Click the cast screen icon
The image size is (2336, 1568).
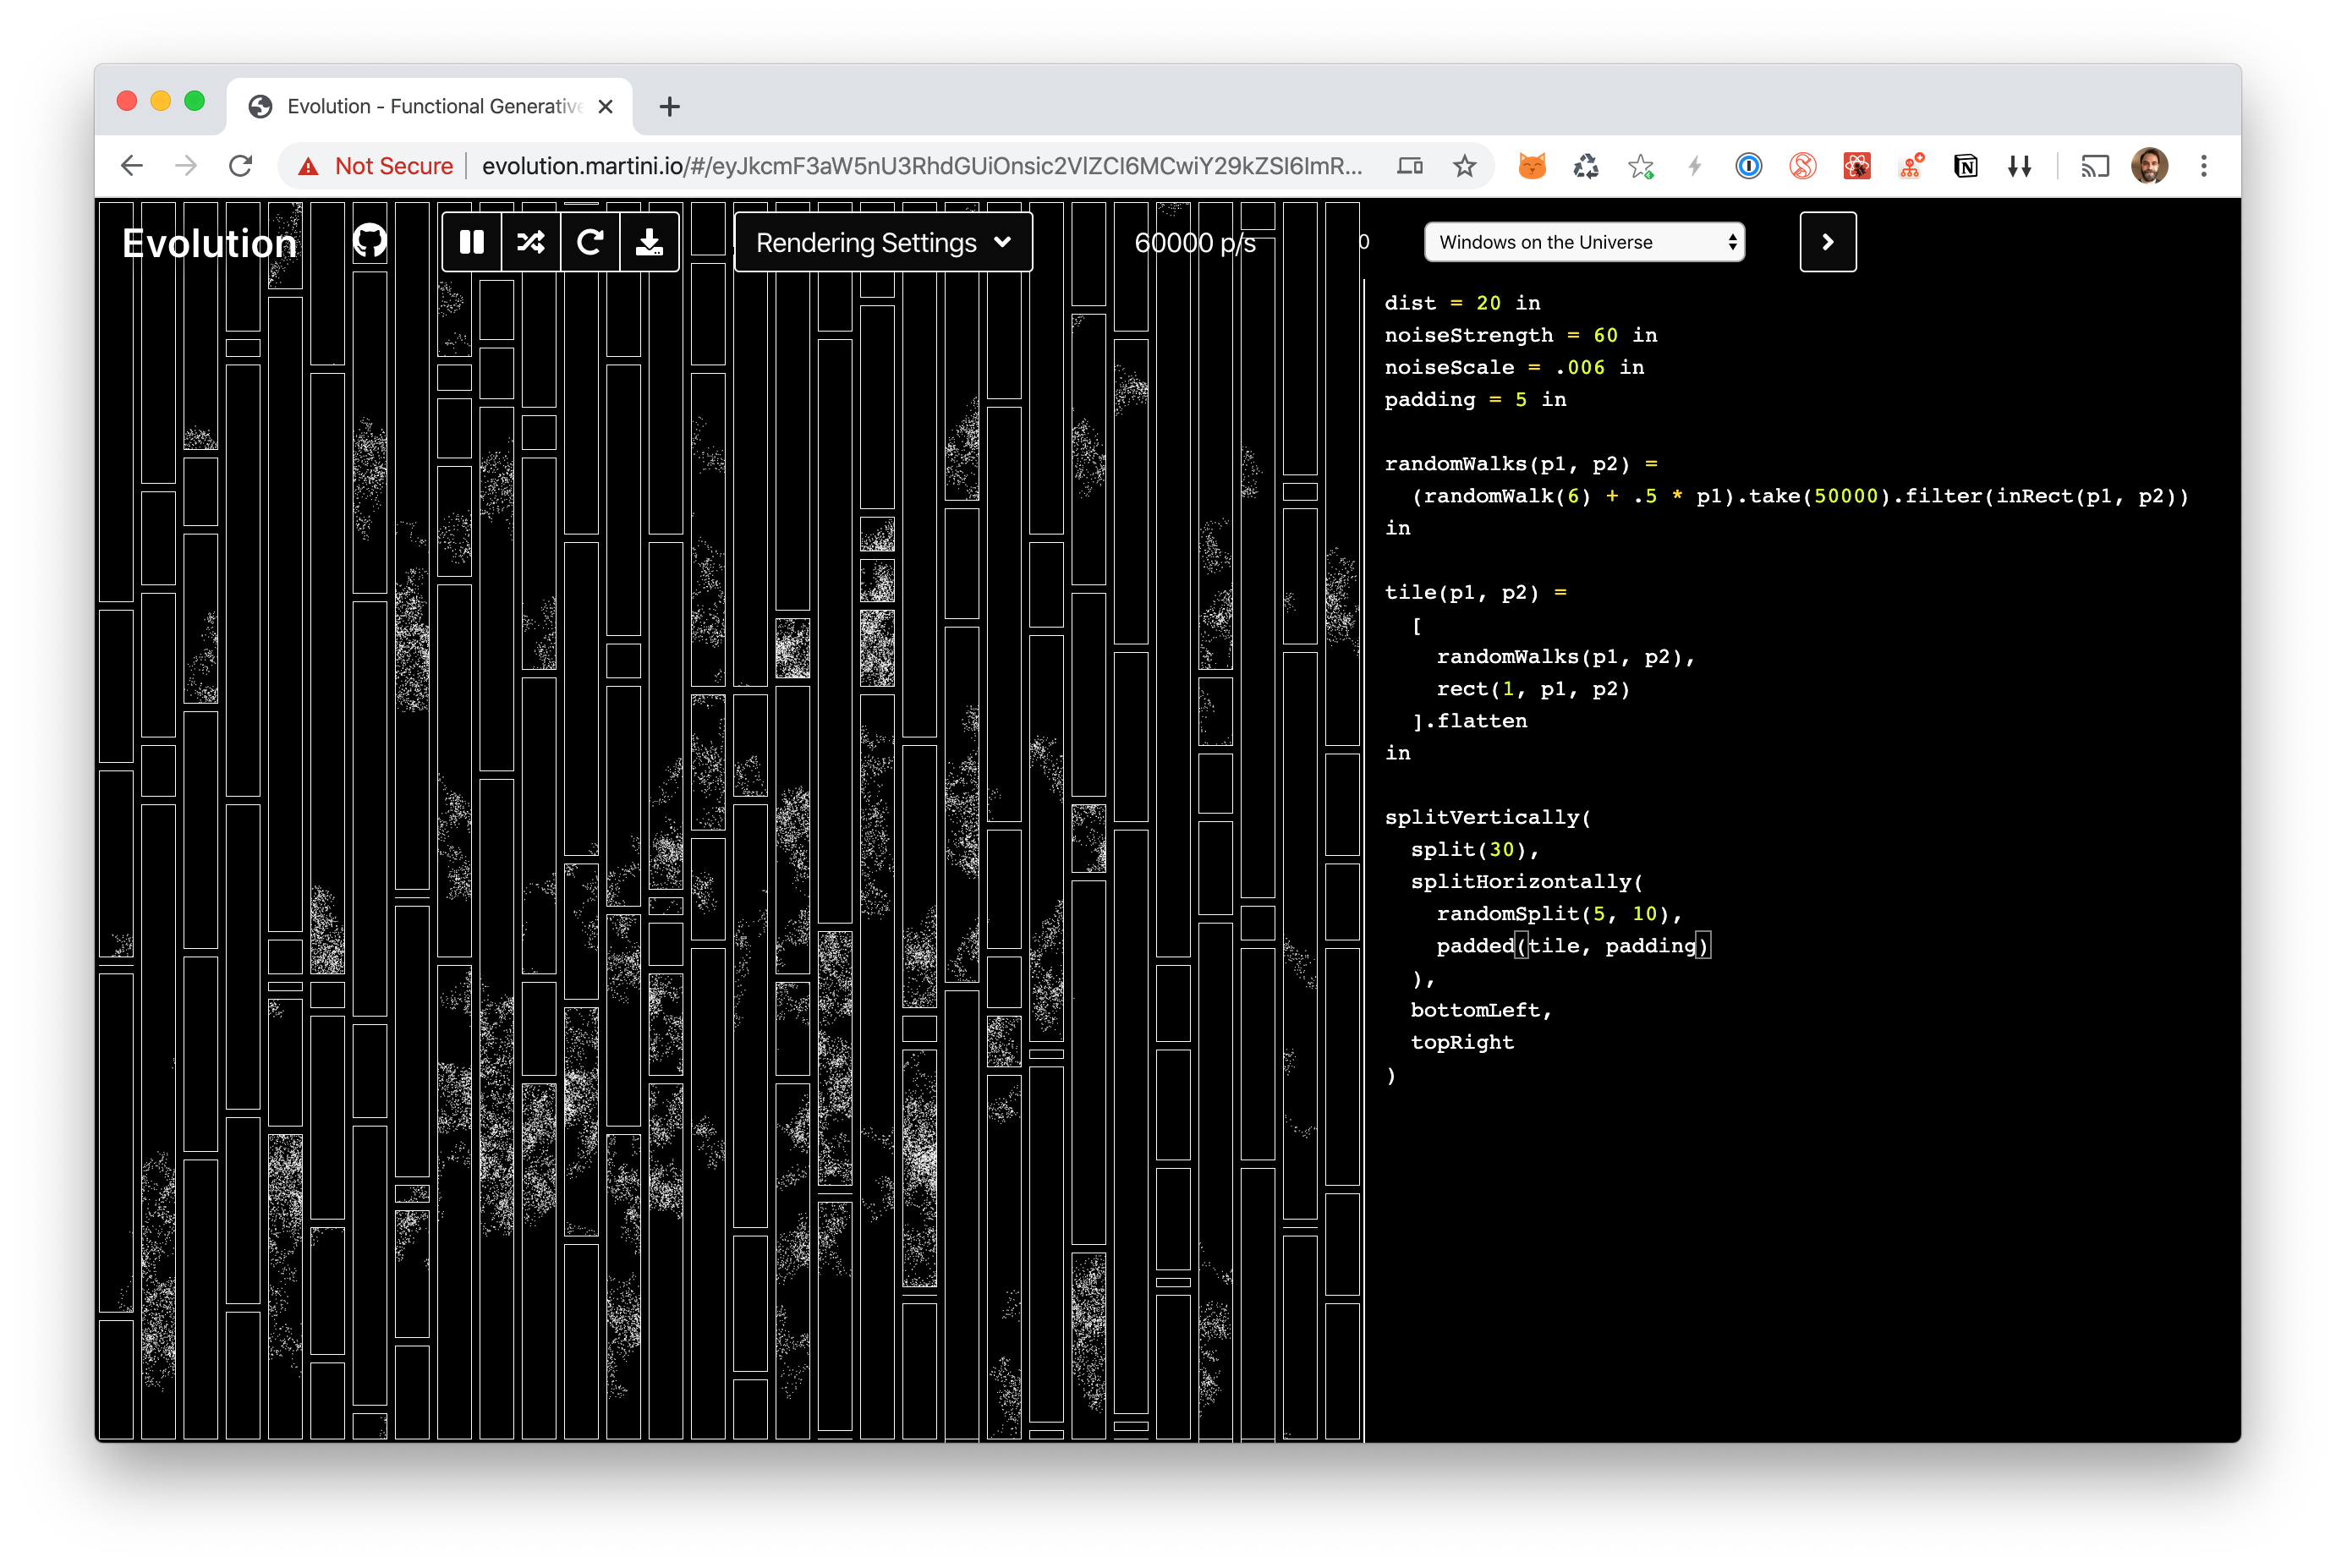coord(2094,166)
